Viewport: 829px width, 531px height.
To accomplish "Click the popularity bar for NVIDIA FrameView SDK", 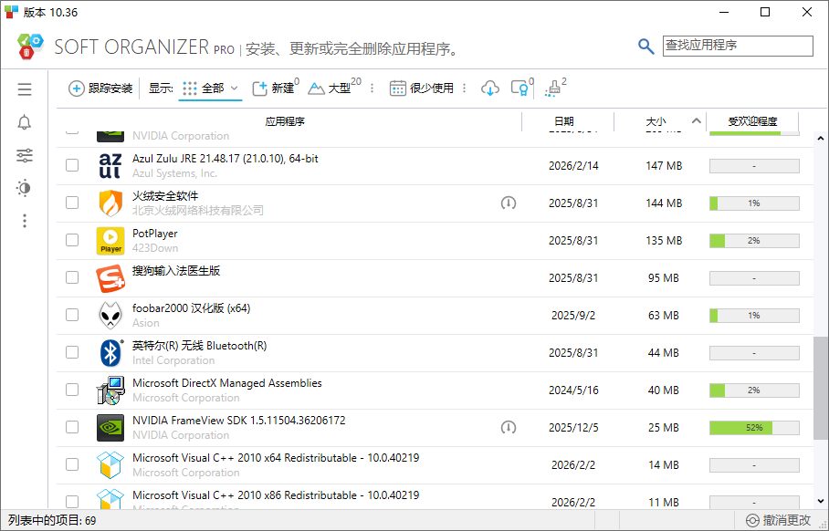I will tap(752, 427).
